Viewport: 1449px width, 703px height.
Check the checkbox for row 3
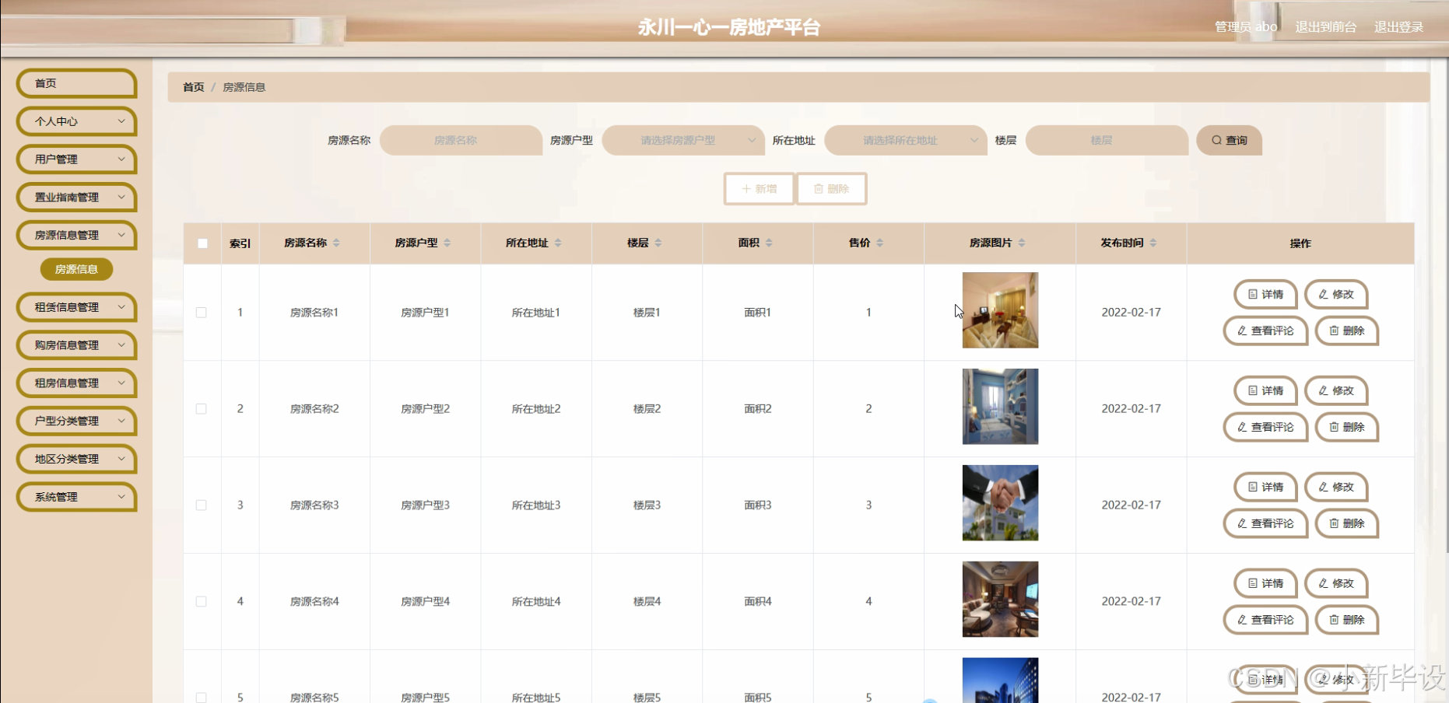[x=202, y=505]
